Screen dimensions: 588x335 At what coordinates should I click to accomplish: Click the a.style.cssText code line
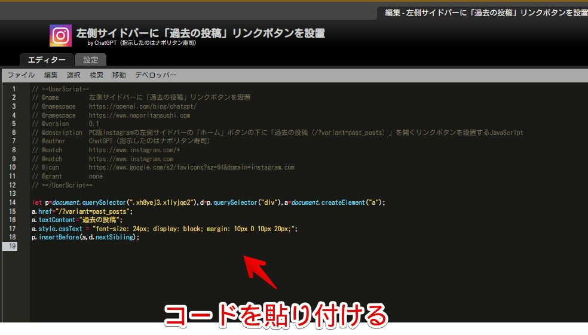point(164,229)
